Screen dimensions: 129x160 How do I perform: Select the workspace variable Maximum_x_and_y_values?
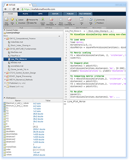17,103
